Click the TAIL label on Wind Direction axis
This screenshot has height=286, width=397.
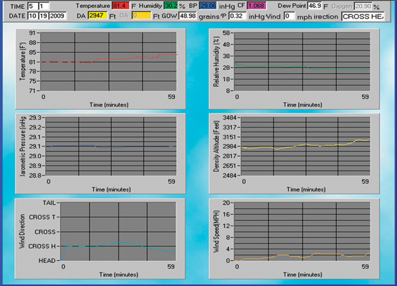tap(49, 203)
